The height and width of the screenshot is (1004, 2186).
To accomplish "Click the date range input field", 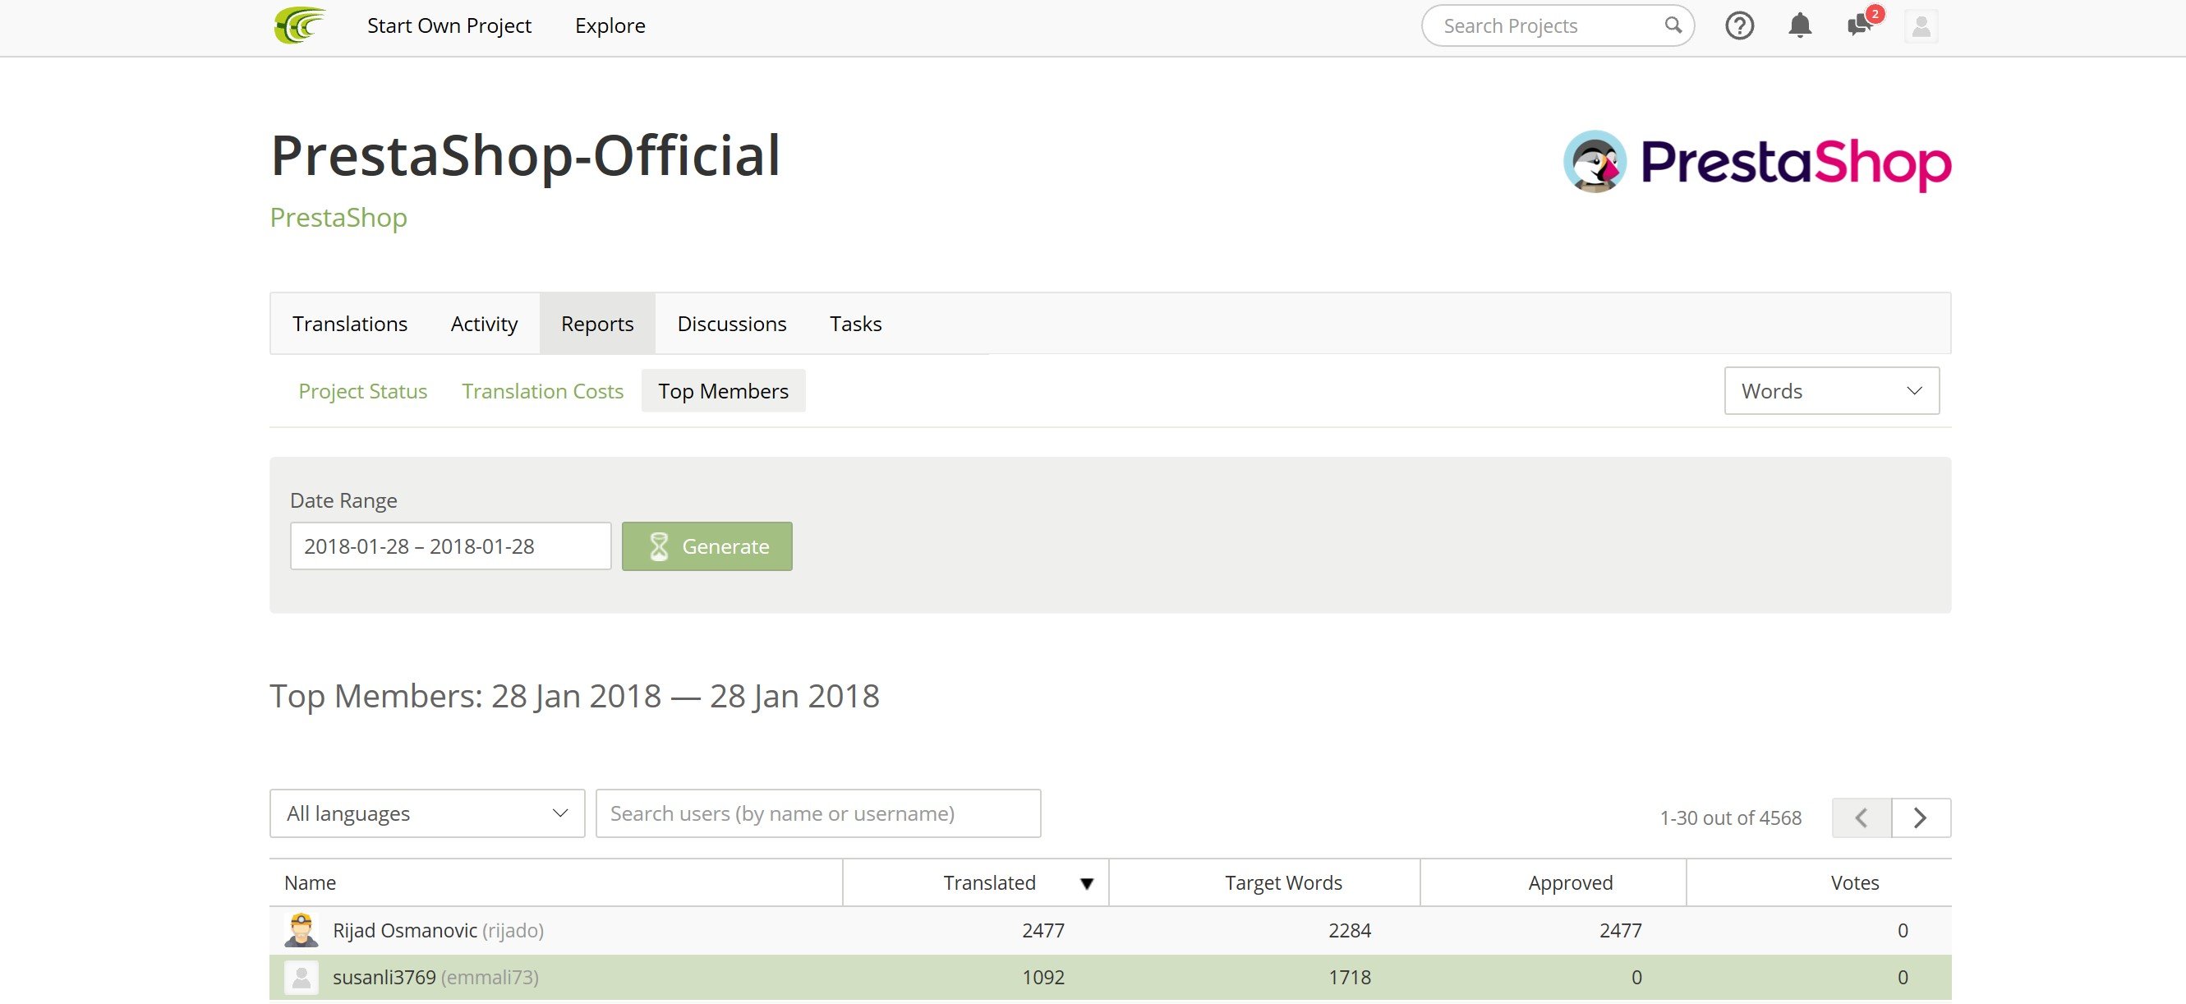I will (449, 546).
